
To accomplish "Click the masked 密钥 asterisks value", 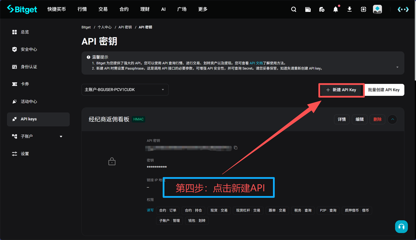I will pos(157,167).
